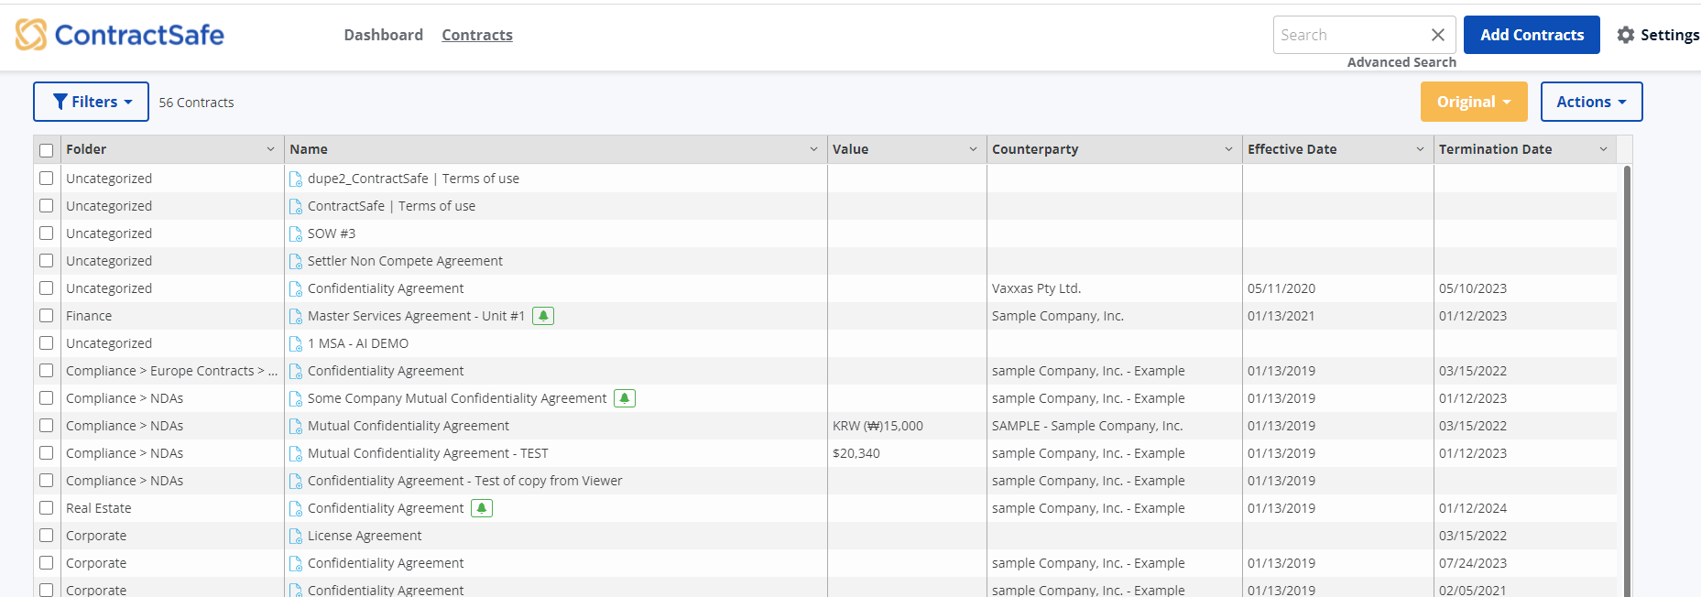Click document icon beside Settler Non Compete Agreement
This screenshot has height=597, width=1701.
pos(296,261)
